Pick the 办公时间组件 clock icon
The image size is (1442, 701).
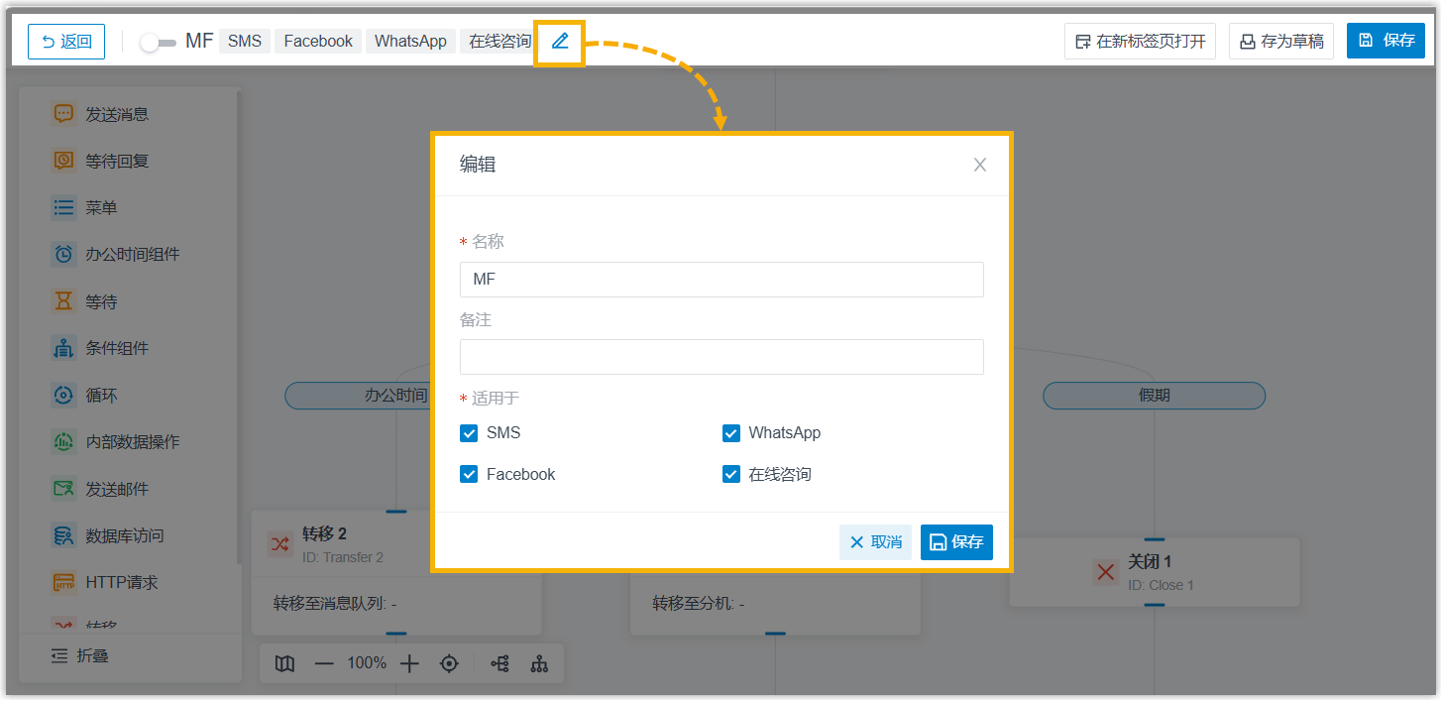coord(63,255)
